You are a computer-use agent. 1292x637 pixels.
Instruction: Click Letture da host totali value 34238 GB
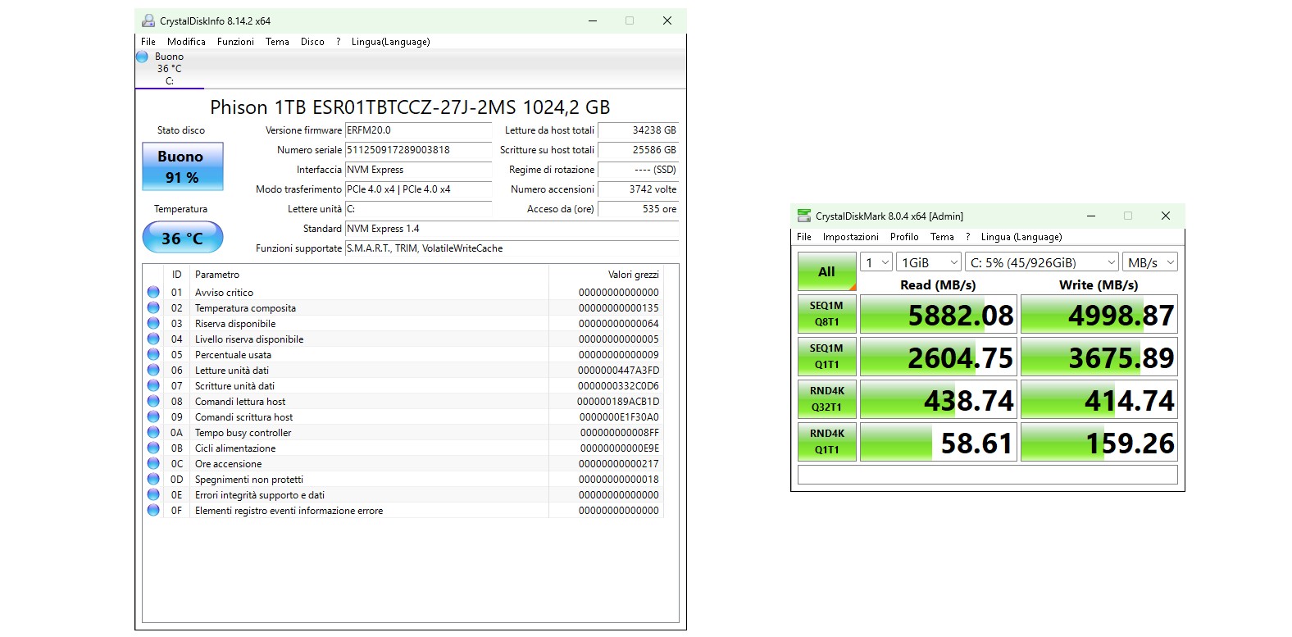[639, 130]
